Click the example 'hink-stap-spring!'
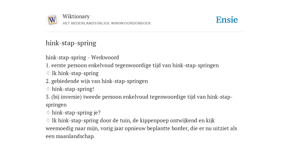289x144 pixels. [73, 89]
